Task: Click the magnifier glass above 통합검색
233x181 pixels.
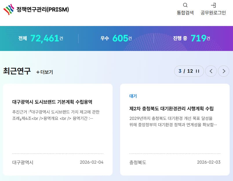Action: [185, 5]
